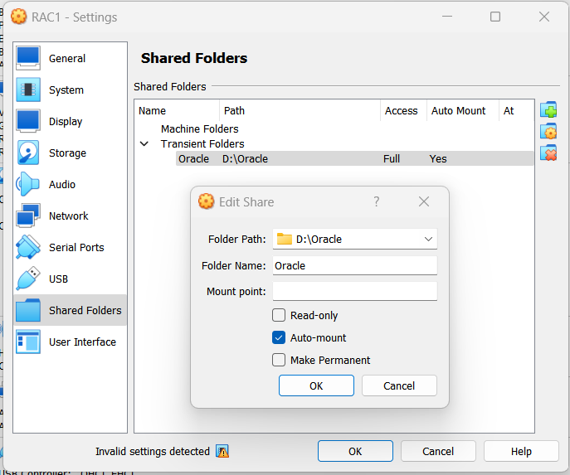Sort by the Path column header
The width and height of the screenshot is (570, 475).
[x=300, y=111]
